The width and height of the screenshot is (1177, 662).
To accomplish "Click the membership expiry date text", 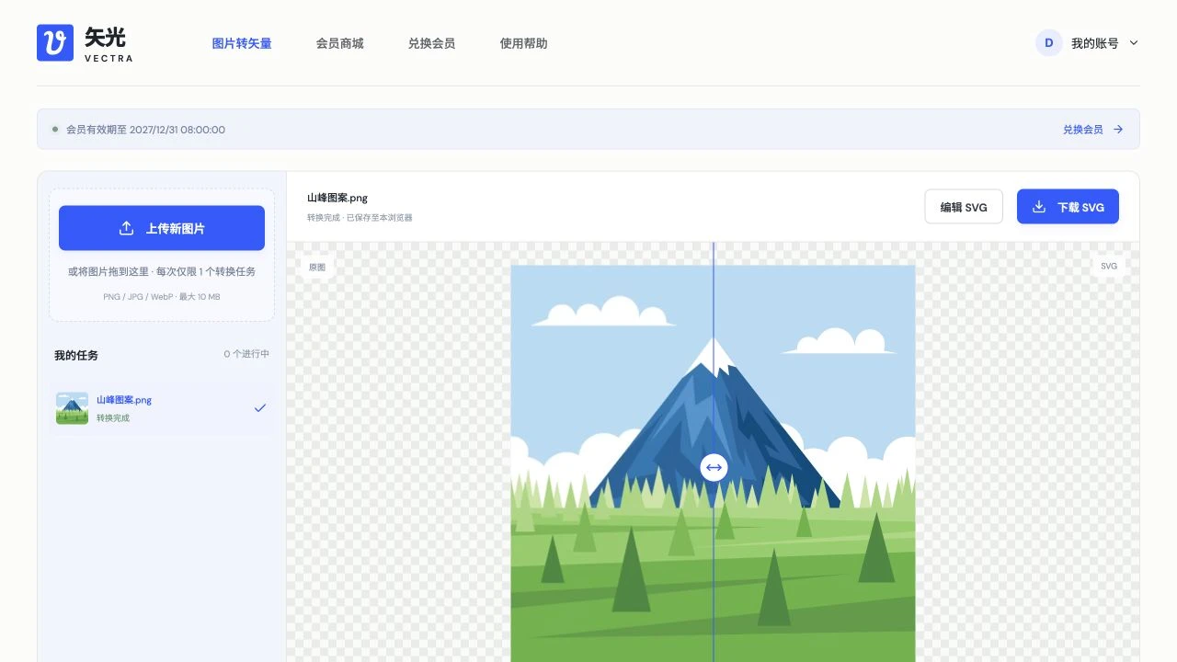I will [x=145, y=130].
